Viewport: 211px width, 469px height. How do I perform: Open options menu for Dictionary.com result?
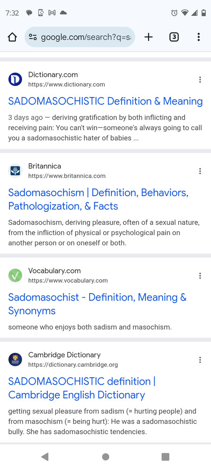tap(200, 80)
